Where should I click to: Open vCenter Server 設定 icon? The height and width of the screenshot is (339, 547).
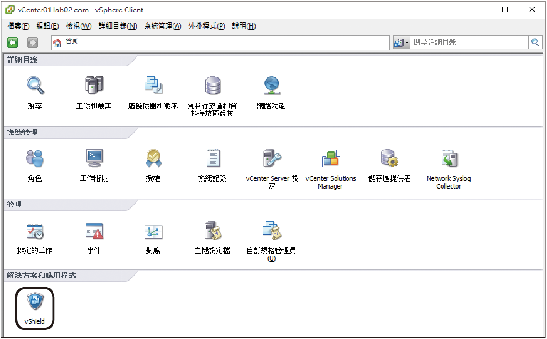(x=272, y=158)
